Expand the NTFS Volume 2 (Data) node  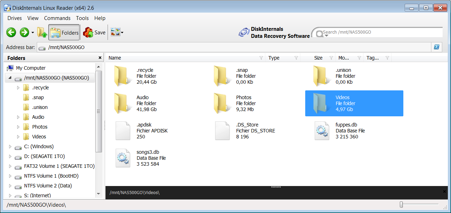pos(10,186)
